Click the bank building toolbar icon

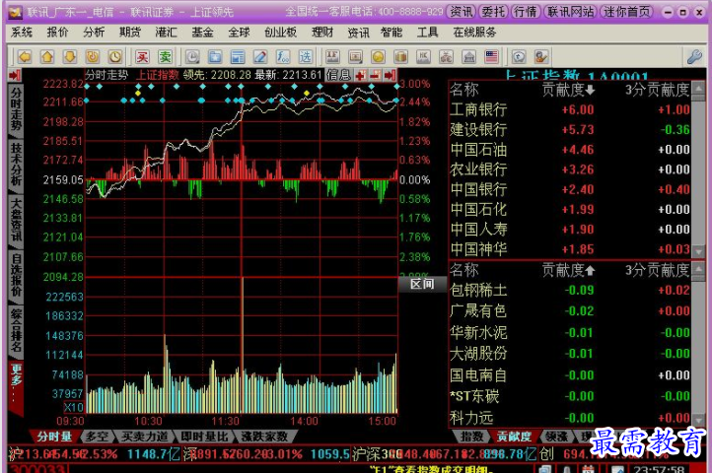(x=468, y=57)
